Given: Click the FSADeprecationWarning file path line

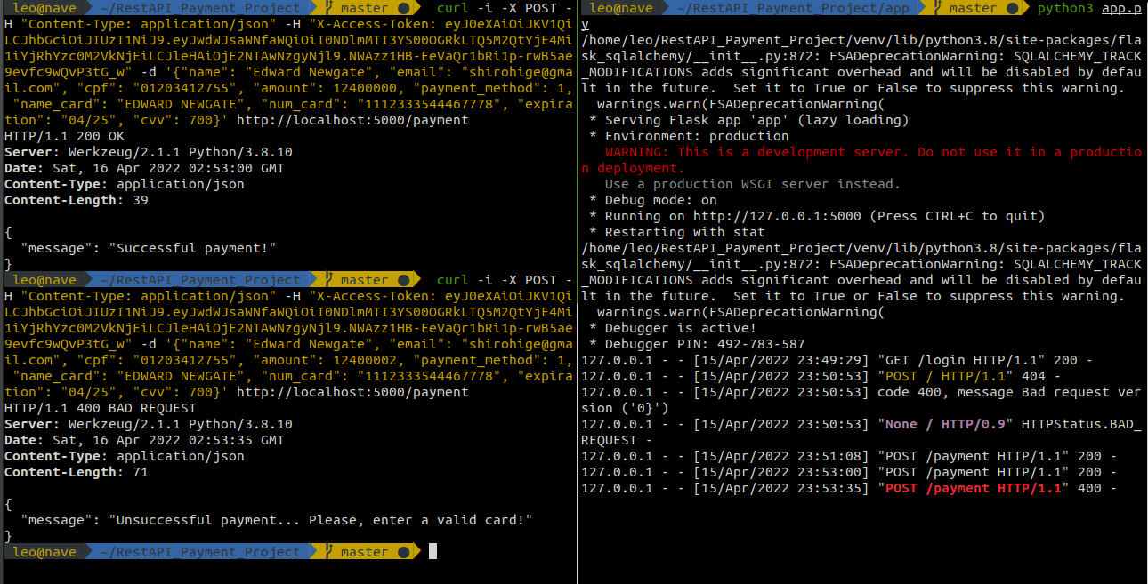Looking at the screenshot, I should (x=859, y=39).
